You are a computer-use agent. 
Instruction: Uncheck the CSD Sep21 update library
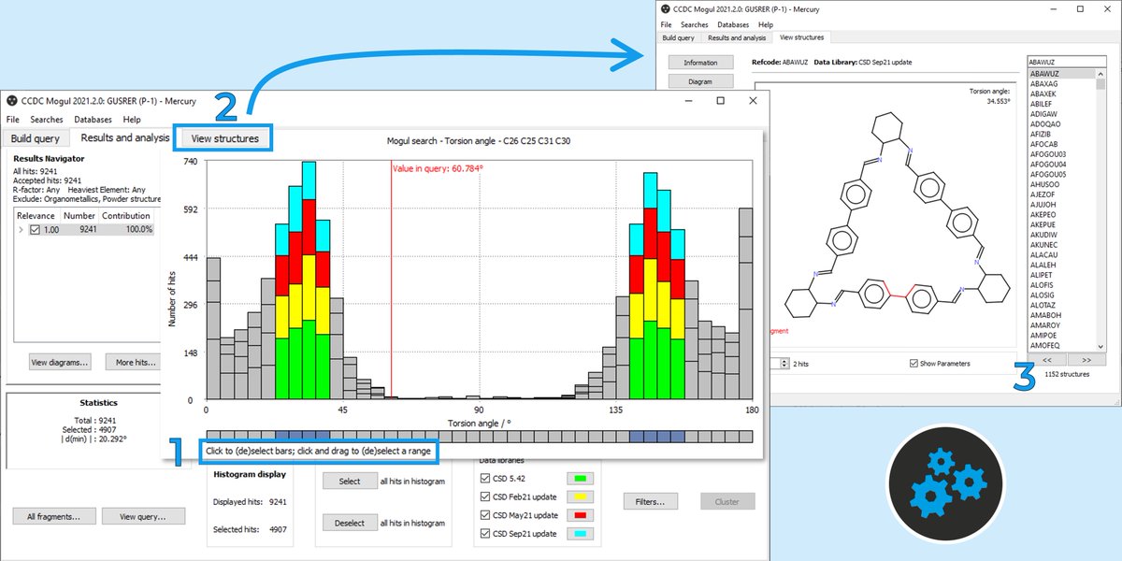tap(484, 534)
